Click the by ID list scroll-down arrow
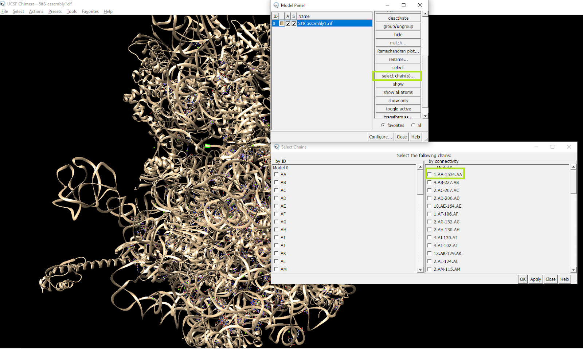 (x=420, y=270)
